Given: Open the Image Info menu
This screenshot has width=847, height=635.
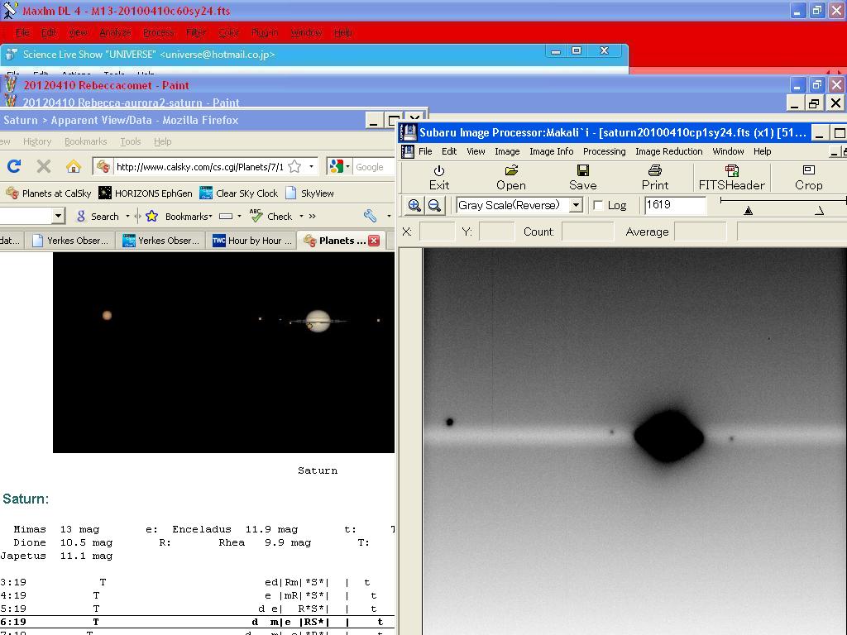Looking at the screenshot, I should [552, 152].
